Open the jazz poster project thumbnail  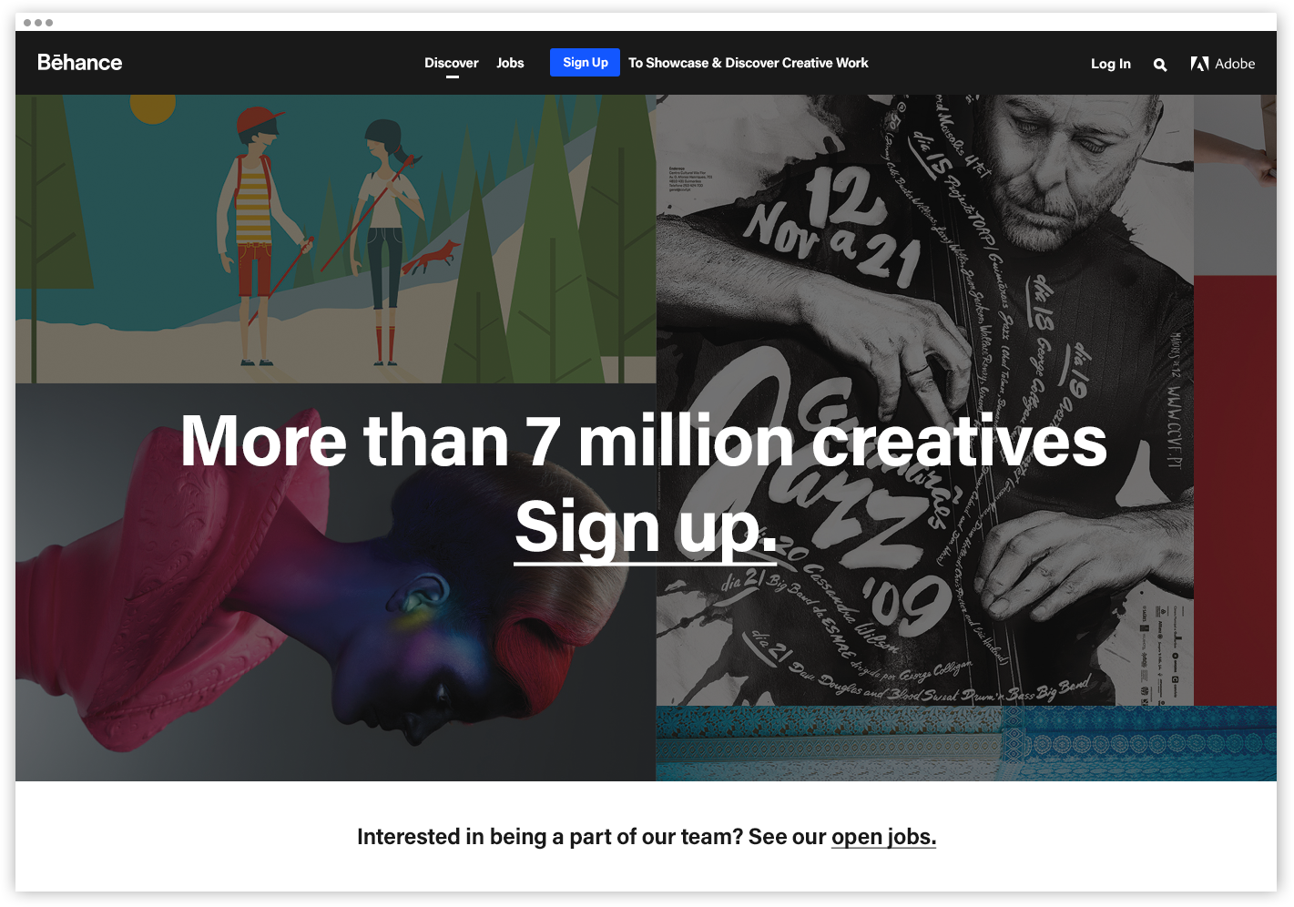(x=924, y=400)
